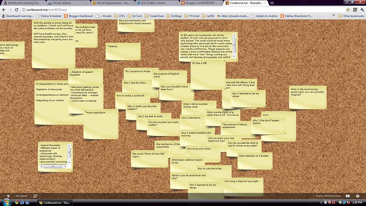Open the Windows Start orb
The image size is (366, 206).
point(7,202)
